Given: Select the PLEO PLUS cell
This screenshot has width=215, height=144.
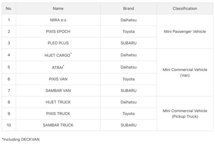Looking at the screenshot, I should (x=58, y=43).
